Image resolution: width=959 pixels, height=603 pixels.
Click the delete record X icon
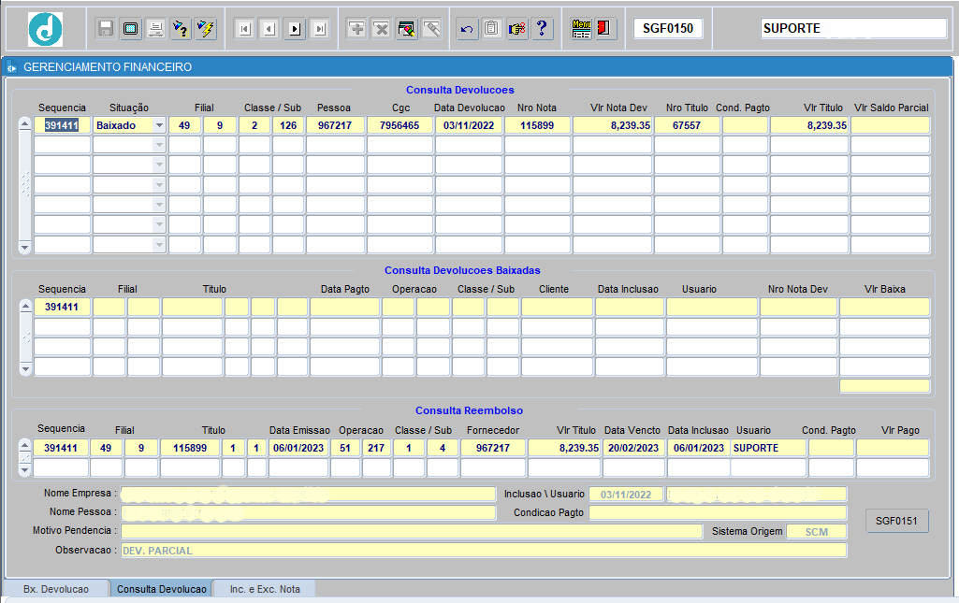point(382,29)
